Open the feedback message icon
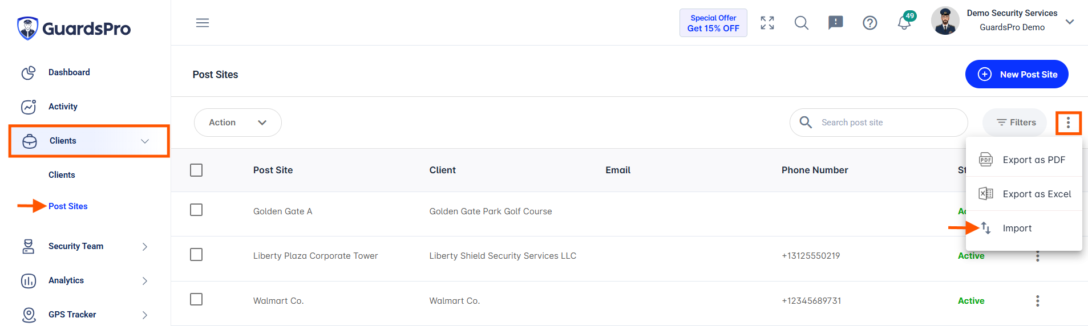Screen dimensions: 1088x326 [836, 23]
